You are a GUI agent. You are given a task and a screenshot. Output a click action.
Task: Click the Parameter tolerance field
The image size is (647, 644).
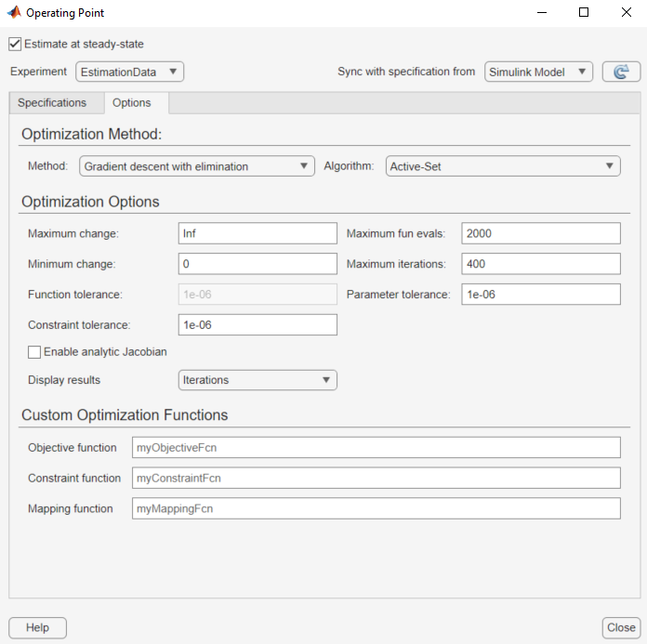pyautogui.click(x=541, y=295)
